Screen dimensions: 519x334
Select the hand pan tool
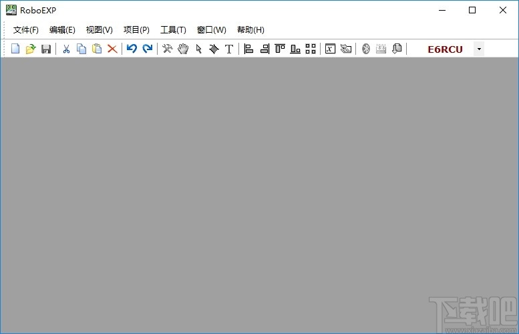coord(183,49)
